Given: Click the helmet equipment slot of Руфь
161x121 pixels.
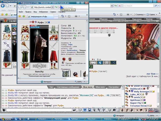Looking at the screenshot, I should (25, 29).
